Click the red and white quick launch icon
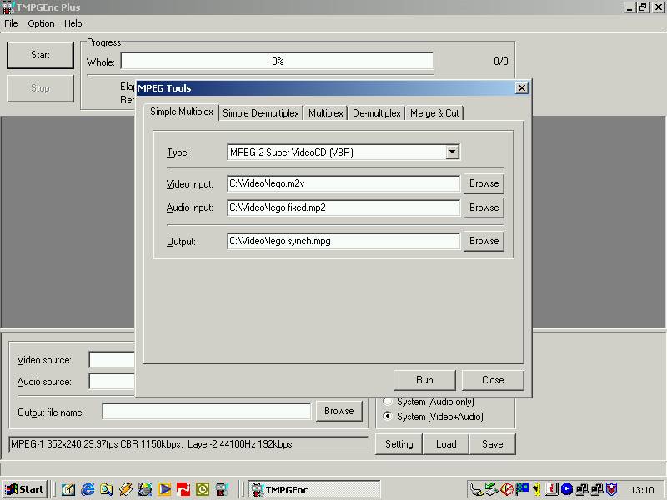Viewport: 667px width, 500px height. coord(183,489)
